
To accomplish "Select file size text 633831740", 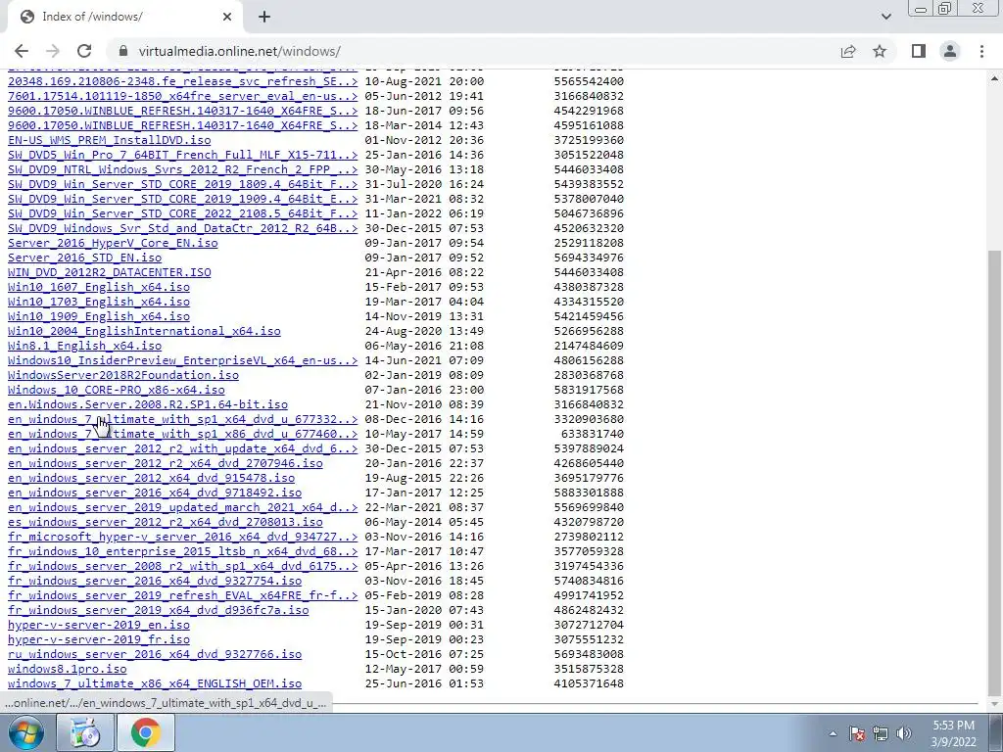I will (593, 434).
